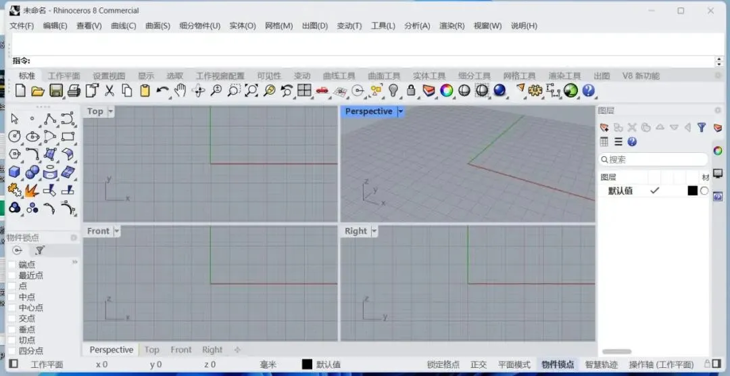Select the Pan hand tool

(180, 91)
